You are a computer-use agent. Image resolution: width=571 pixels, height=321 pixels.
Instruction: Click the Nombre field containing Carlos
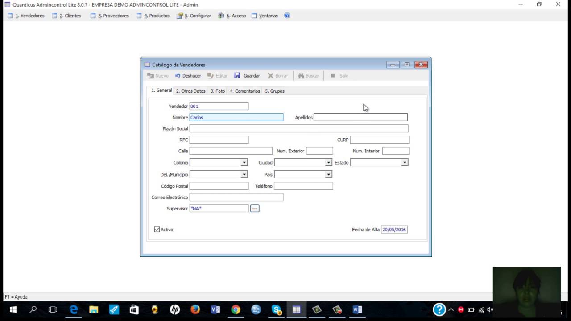click(236, 117)
